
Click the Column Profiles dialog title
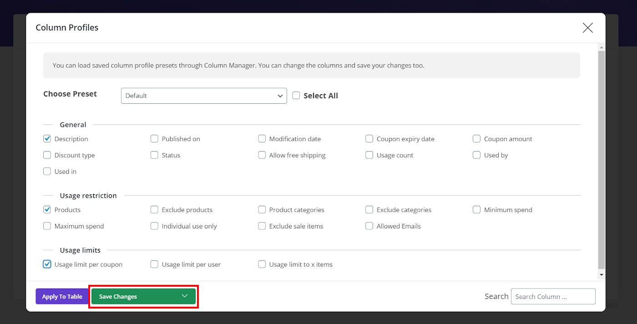(67, 28)
